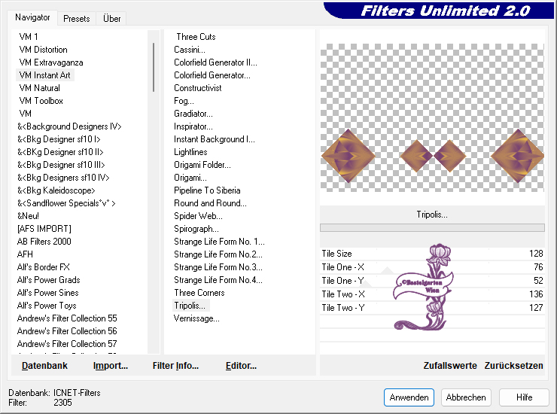Switch to the Presets tab
This screenshot has width=557, height=414.
(x=76, y=19)
